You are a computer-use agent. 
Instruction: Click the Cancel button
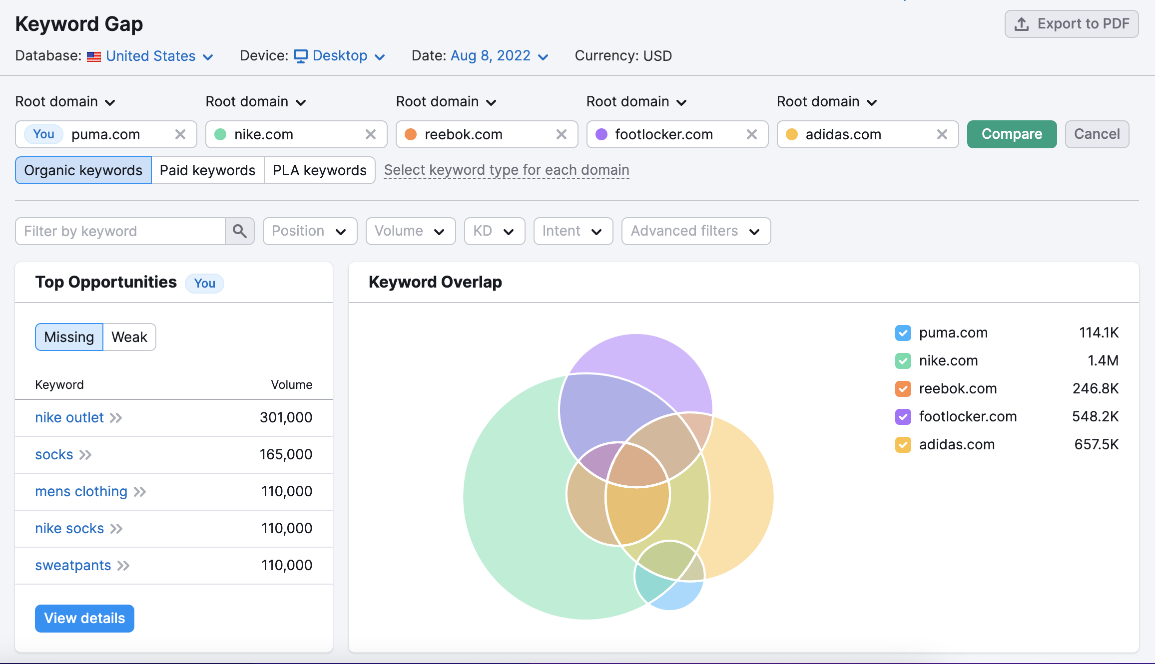[1097, 134]
